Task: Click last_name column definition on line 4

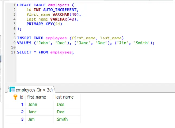Action: [x=37, y=19]
